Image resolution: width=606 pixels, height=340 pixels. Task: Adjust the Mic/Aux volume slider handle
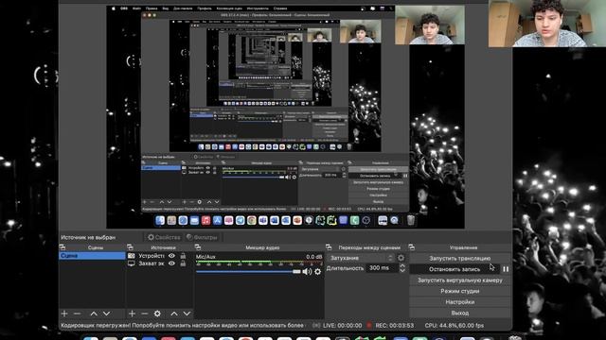coord(296,272)
